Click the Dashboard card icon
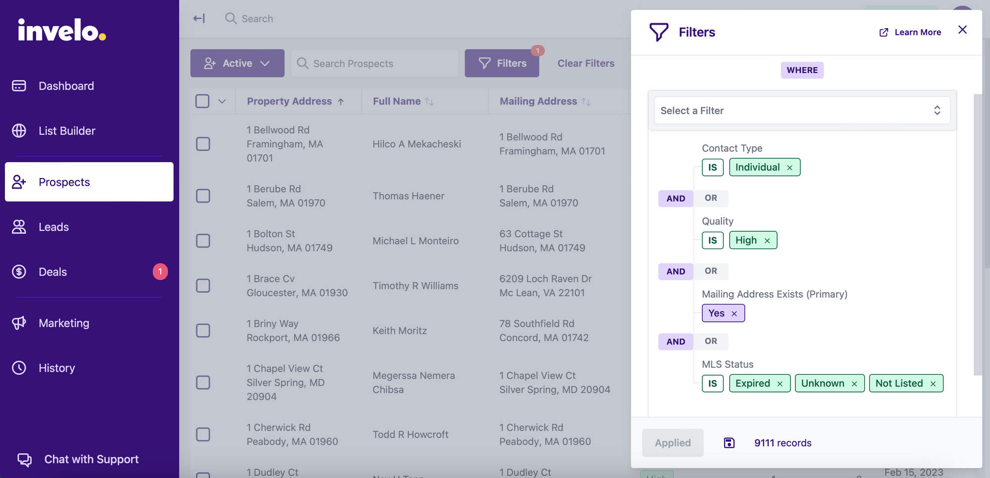The image size is (990, 478). tap(19, 86)
